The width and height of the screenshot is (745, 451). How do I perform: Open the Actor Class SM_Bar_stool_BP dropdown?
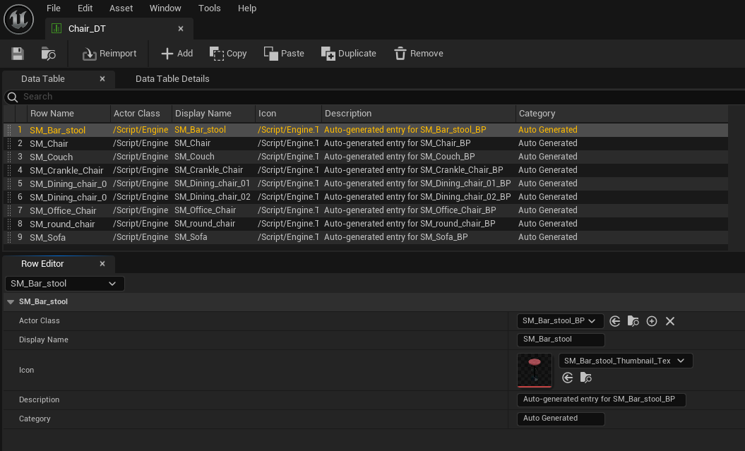(x=561, y=321)
